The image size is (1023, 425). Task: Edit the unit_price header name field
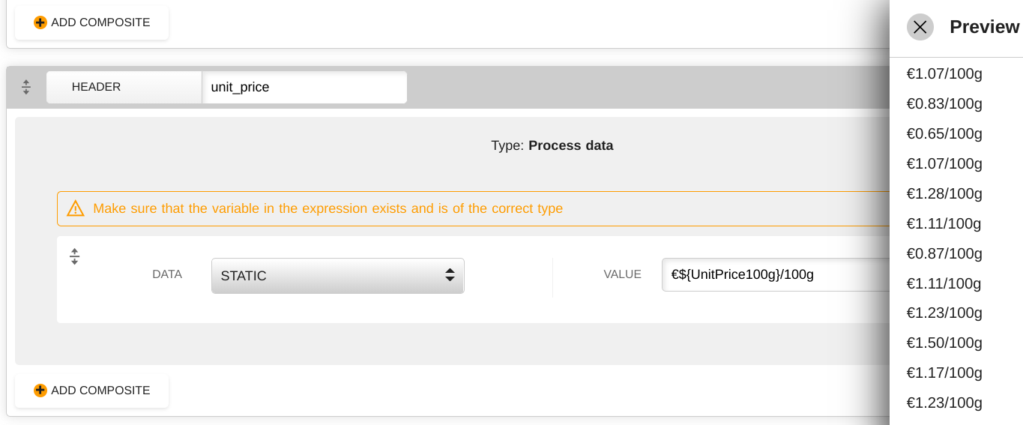[x=304, y=87]
